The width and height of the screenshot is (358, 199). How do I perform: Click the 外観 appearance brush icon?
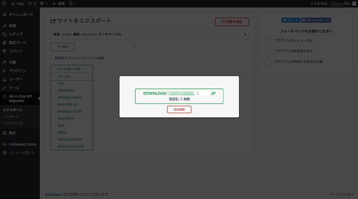click(4, 62)
